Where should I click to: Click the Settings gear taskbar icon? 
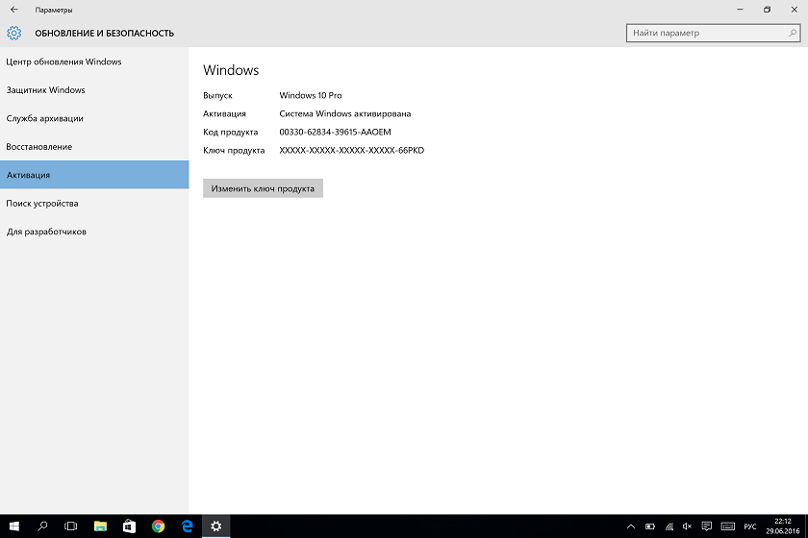tap(215, 526)
